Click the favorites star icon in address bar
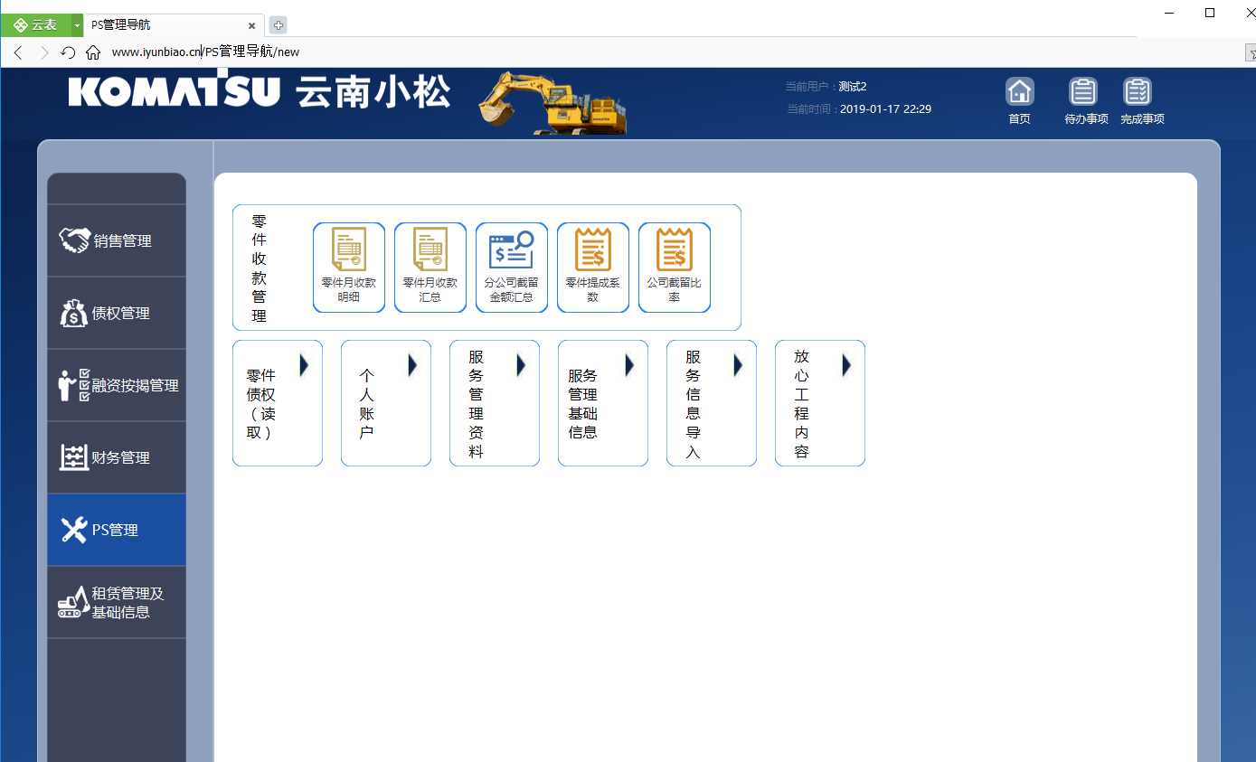 click(x=1250, y=52)
